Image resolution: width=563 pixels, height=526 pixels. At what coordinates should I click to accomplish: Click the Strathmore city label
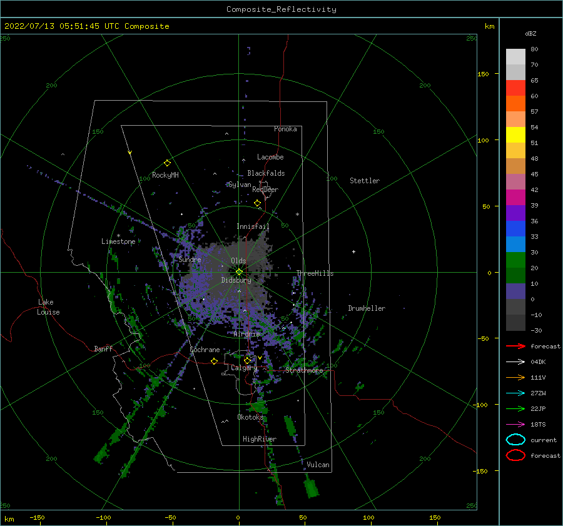(x=304, y=370)
